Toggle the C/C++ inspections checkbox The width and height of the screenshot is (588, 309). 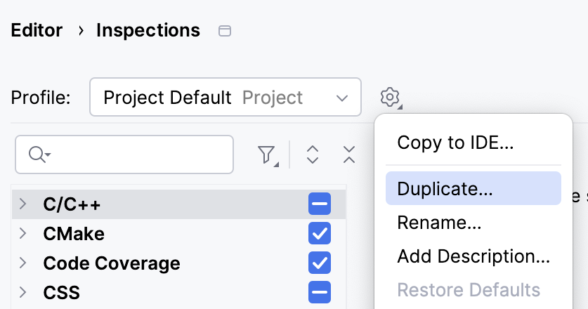pos(320,204)
